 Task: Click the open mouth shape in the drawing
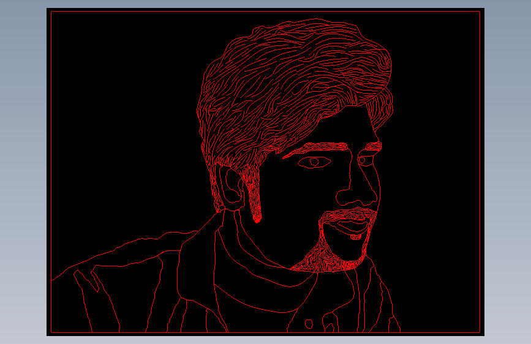click(x=352, y=226)
